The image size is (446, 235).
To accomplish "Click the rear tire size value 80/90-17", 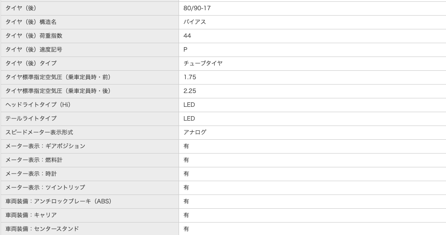I will coord(197,8).
